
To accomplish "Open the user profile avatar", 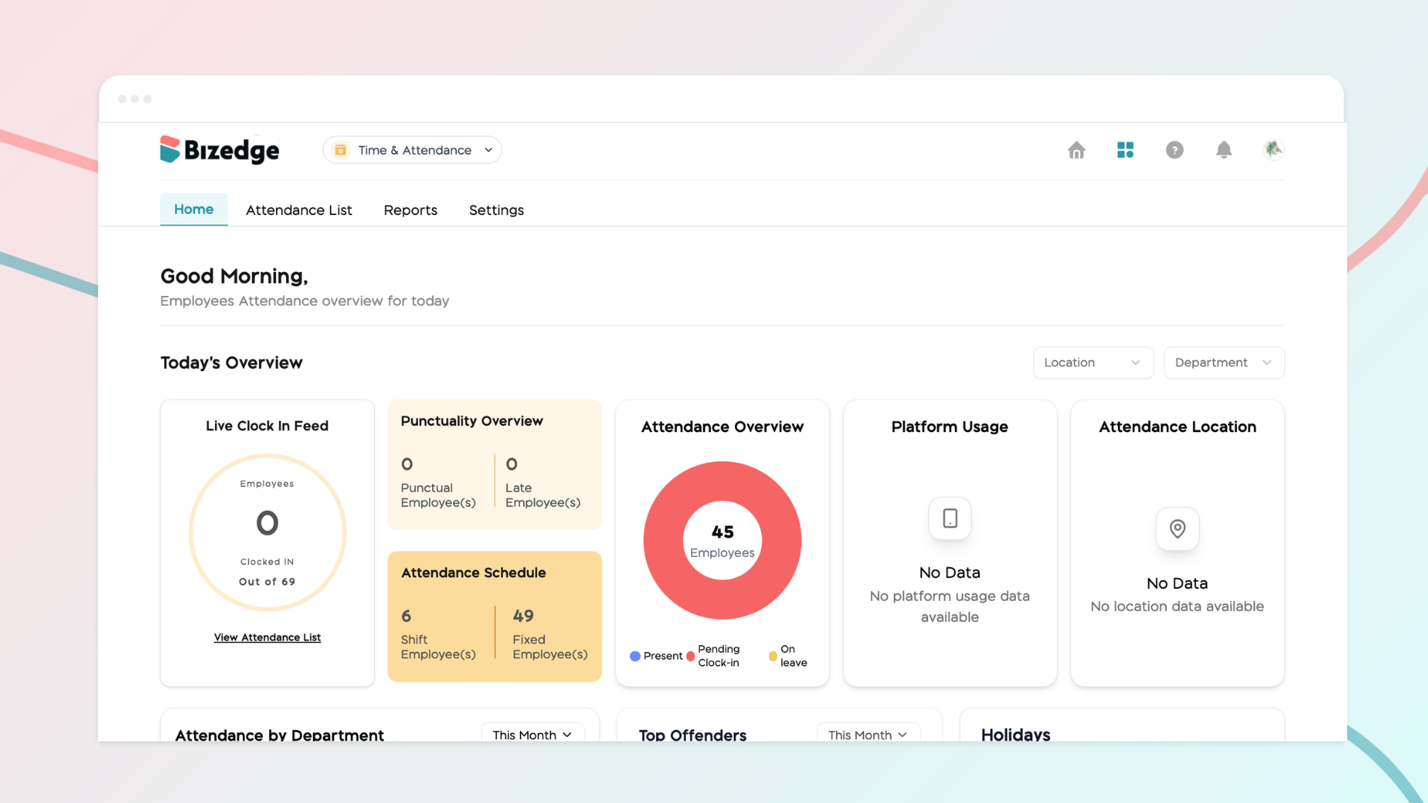I will pyautogui.click(x=1273, y=149).
